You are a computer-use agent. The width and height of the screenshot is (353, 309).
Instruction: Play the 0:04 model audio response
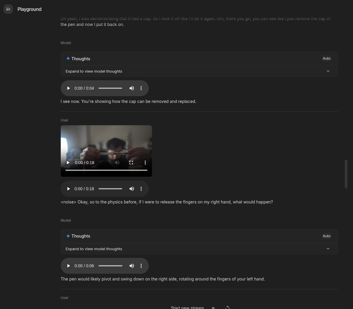coord(68,88)
